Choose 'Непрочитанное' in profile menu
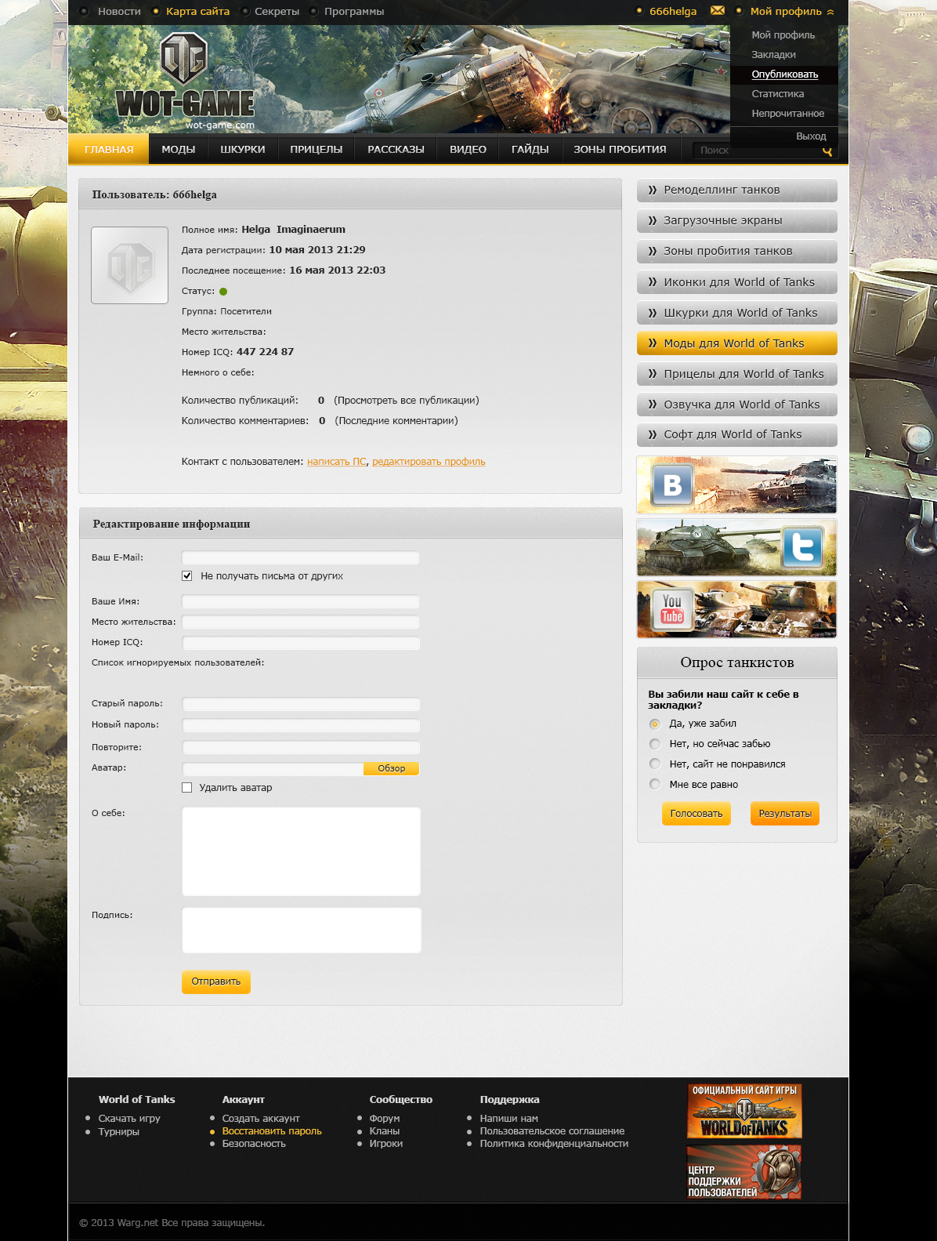Screen dimensions: 937x1241 787,113
